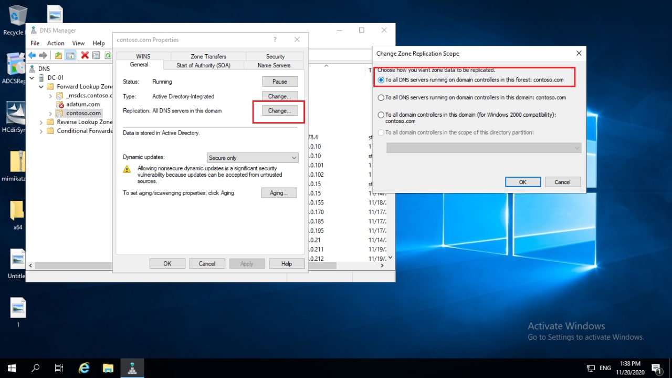Toggle the Show/Hide console tree toolbar icon
This screenshot has height=378, width=672.
click(x=70, y=55)
